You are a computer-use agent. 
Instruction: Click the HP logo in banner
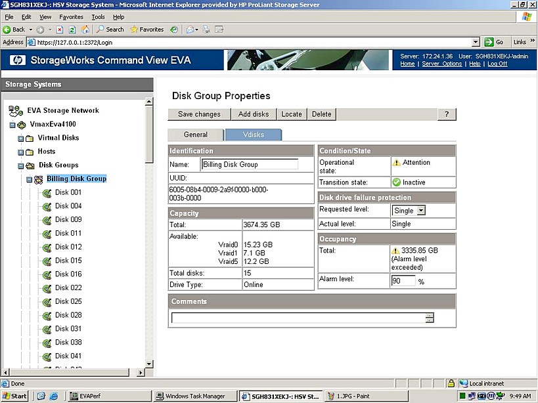(18, 60)
